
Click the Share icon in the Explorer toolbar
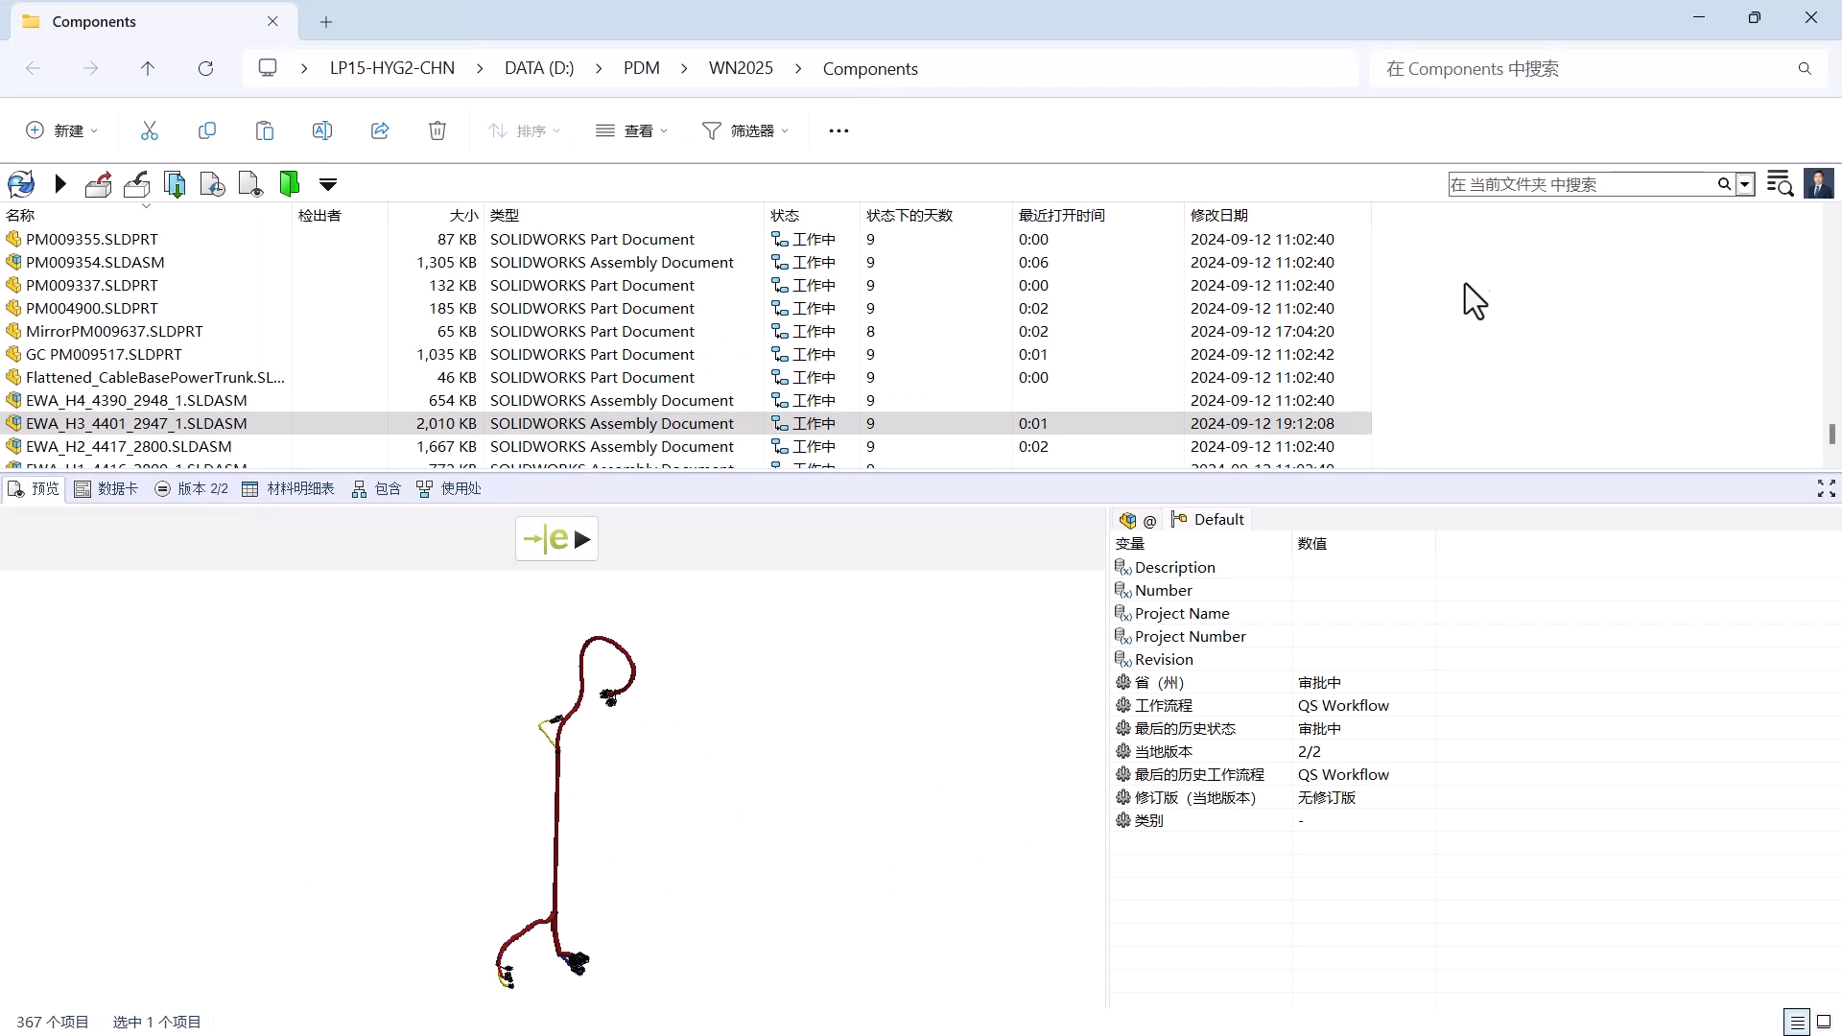(x=380, y=130)
